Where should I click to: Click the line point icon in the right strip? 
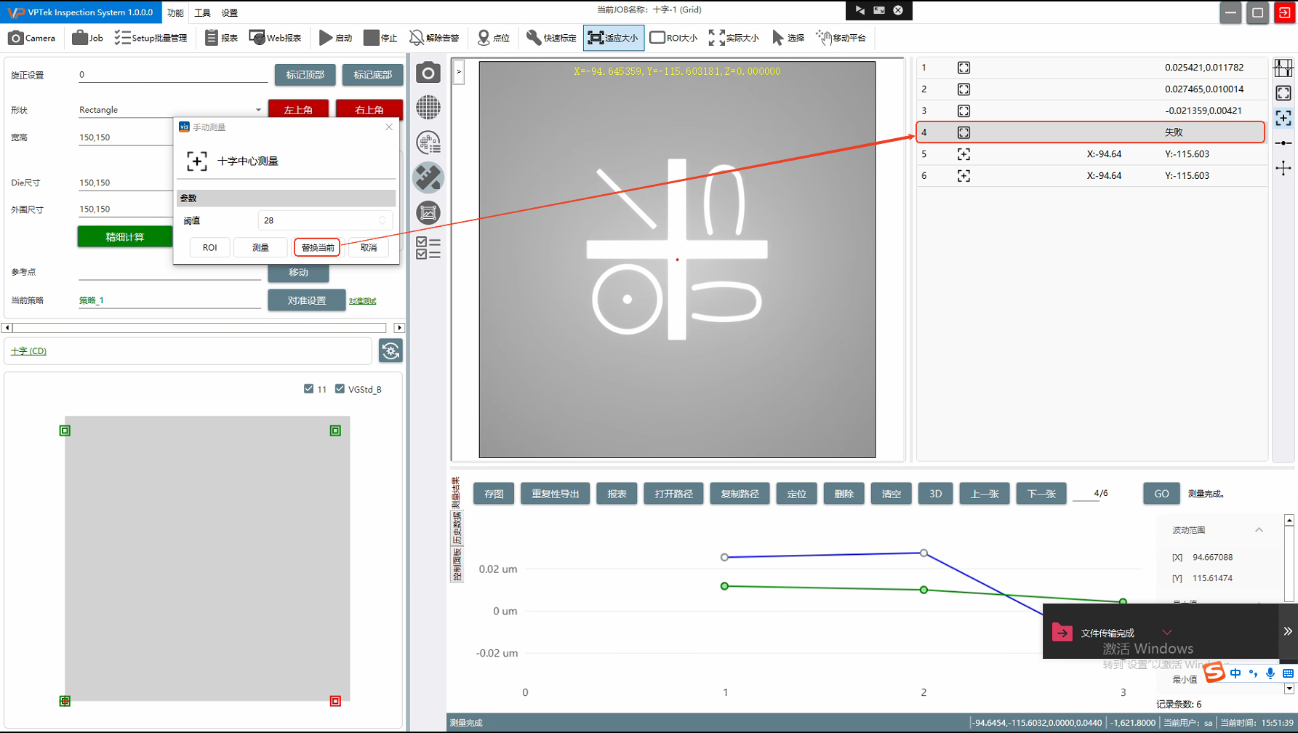tap(1283, 143)
